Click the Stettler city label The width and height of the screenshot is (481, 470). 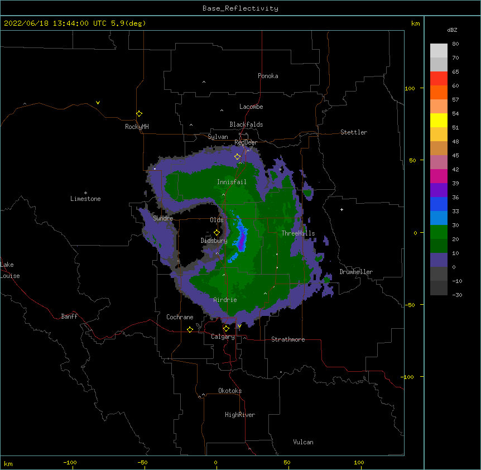354,132
